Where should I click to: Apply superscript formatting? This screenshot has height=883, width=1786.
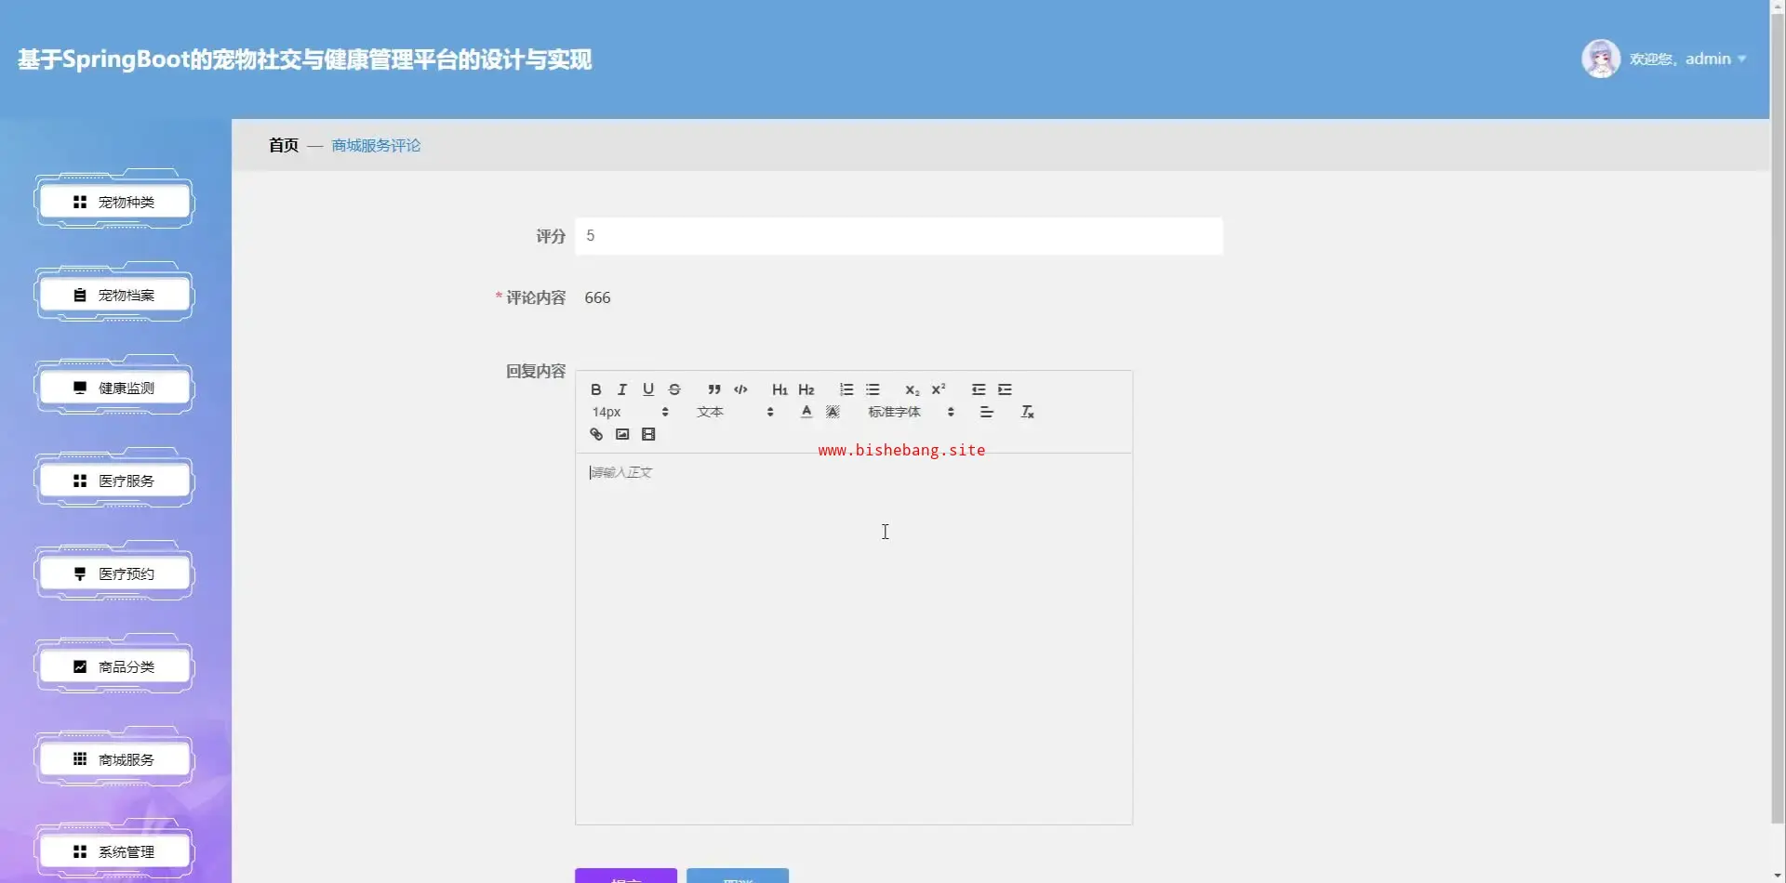(939, 389)
